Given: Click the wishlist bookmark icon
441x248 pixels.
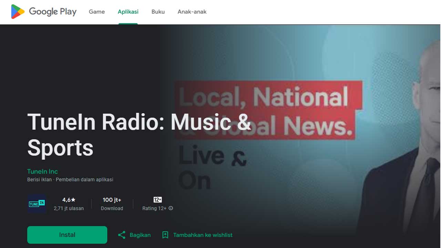Looking at the screenshot, I should [x=165, y=235].
